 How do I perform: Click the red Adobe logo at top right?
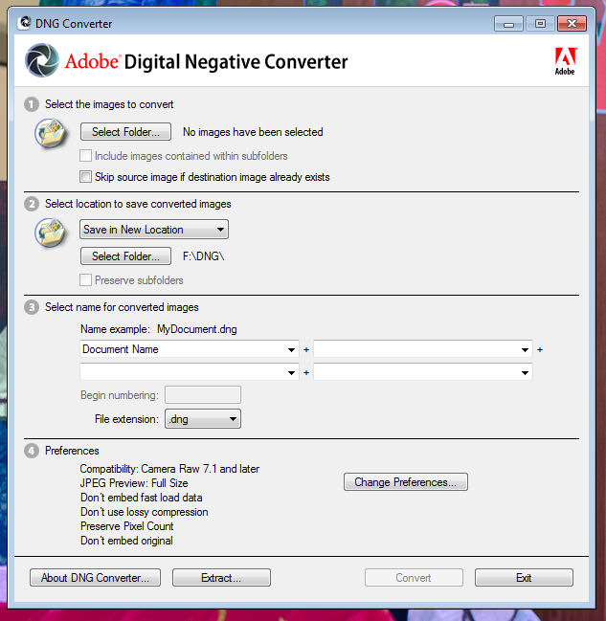565,60
